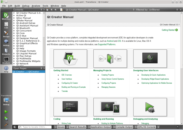
Task: Follow the Android link
Action: pos(110,41)
